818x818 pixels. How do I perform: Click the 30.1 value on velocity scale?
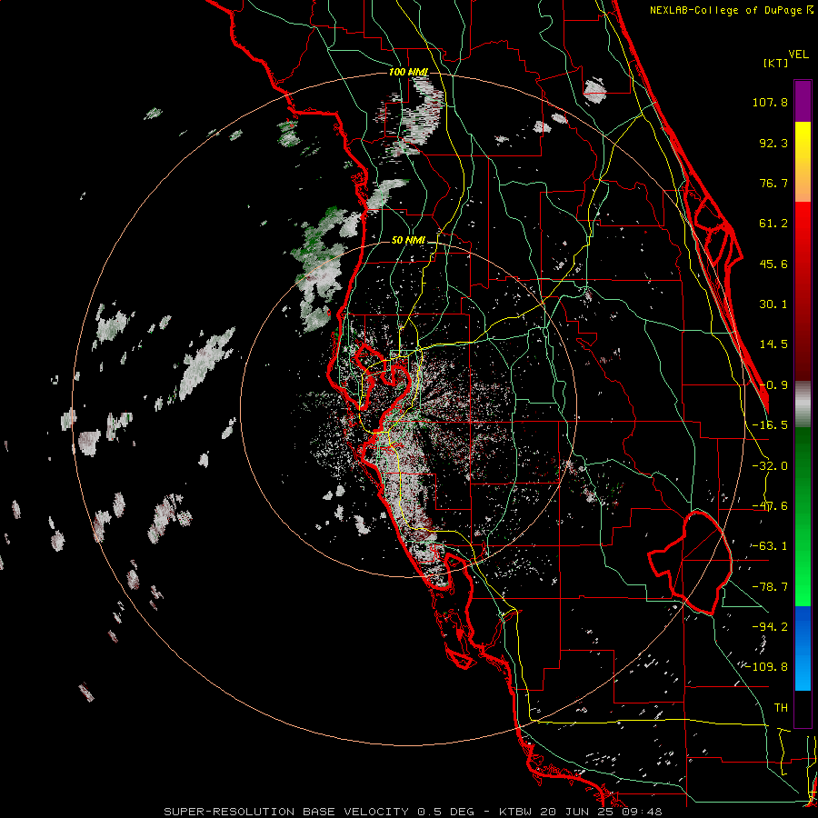coord(773,304)
